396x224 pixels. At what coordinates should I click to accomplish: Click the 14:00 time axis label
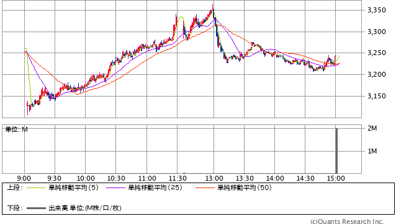click(x=275, y=178)
